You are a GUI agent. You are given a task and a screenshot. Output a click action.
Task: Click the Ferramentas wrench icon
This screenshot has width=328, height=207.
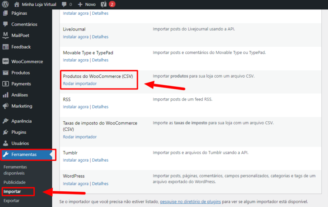[5, 154]
